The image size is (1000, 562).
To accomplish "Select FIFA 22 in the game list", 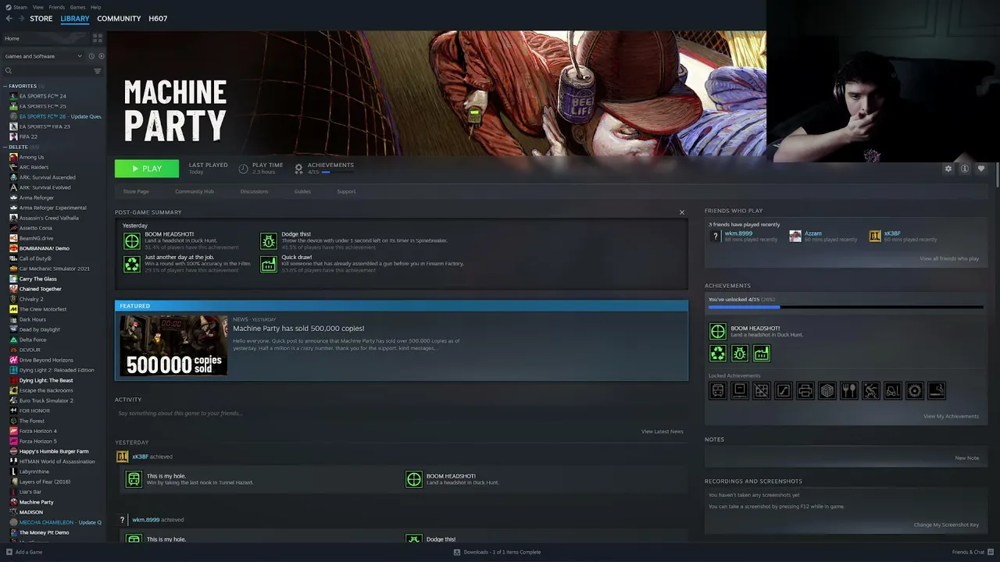I will [28, 137].
